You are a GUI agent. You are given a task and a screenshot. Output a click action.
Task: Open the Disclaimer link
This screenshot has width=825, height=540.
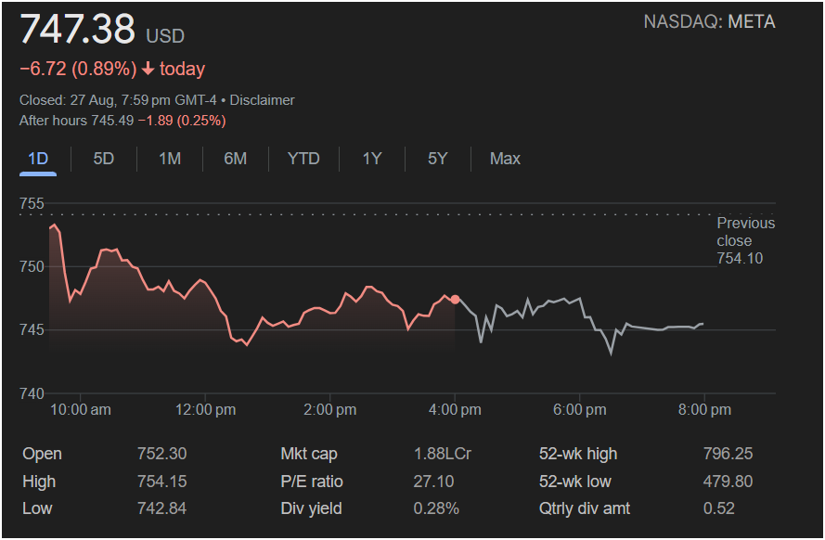(262, 100)
